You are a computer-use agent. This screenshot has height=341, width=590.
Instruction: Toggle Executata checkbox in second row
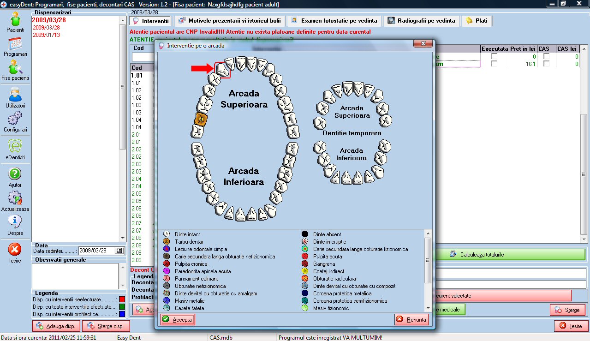pyautogui.click(x=495, y=64)
